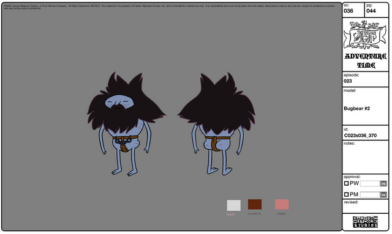
Task: Select the id value C023s036_370
Action: [x=360, y=136]
